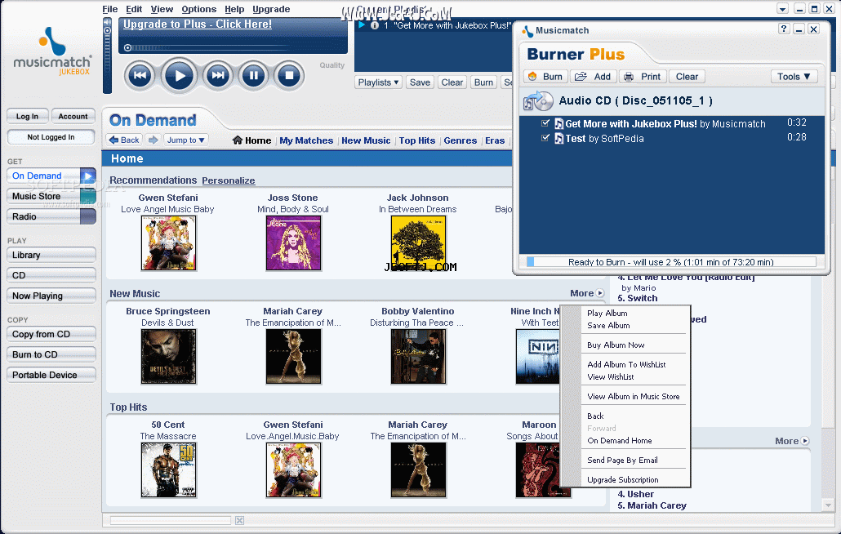Open the Now Playing view
Viewport: 841px width, 534px height.
tap(51, 296)
